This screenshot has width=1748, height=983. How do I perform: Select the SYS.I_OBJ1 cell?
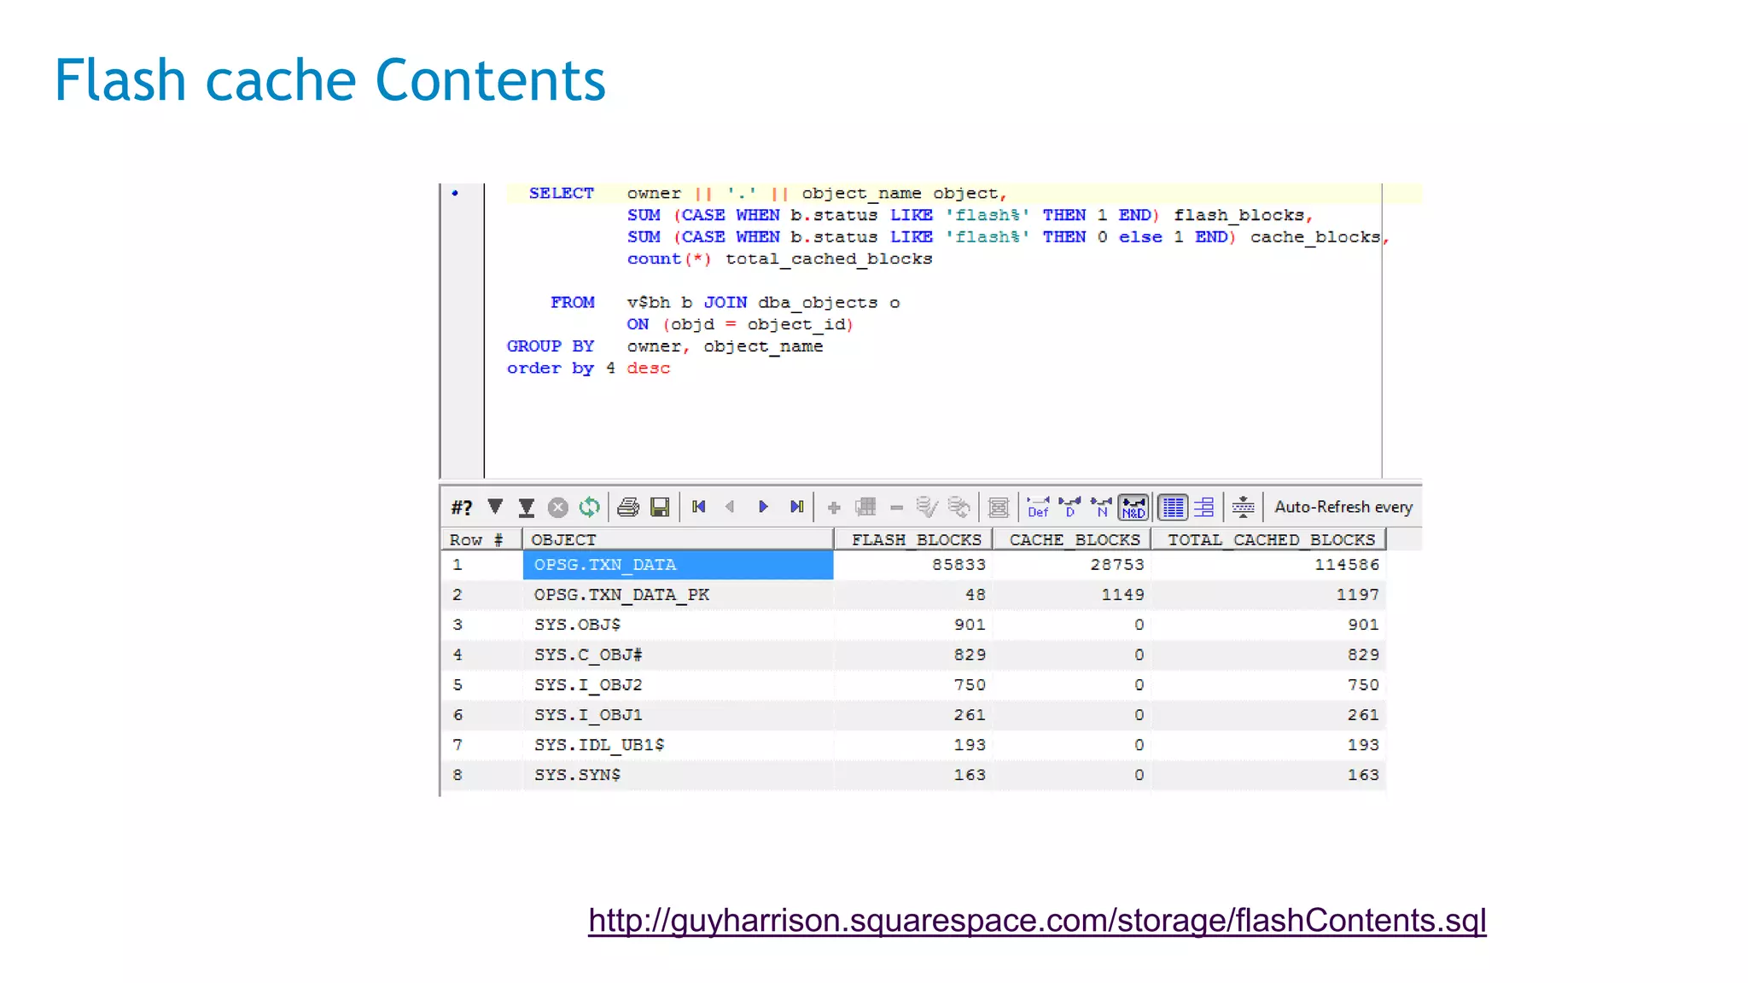tap(678, 714)
